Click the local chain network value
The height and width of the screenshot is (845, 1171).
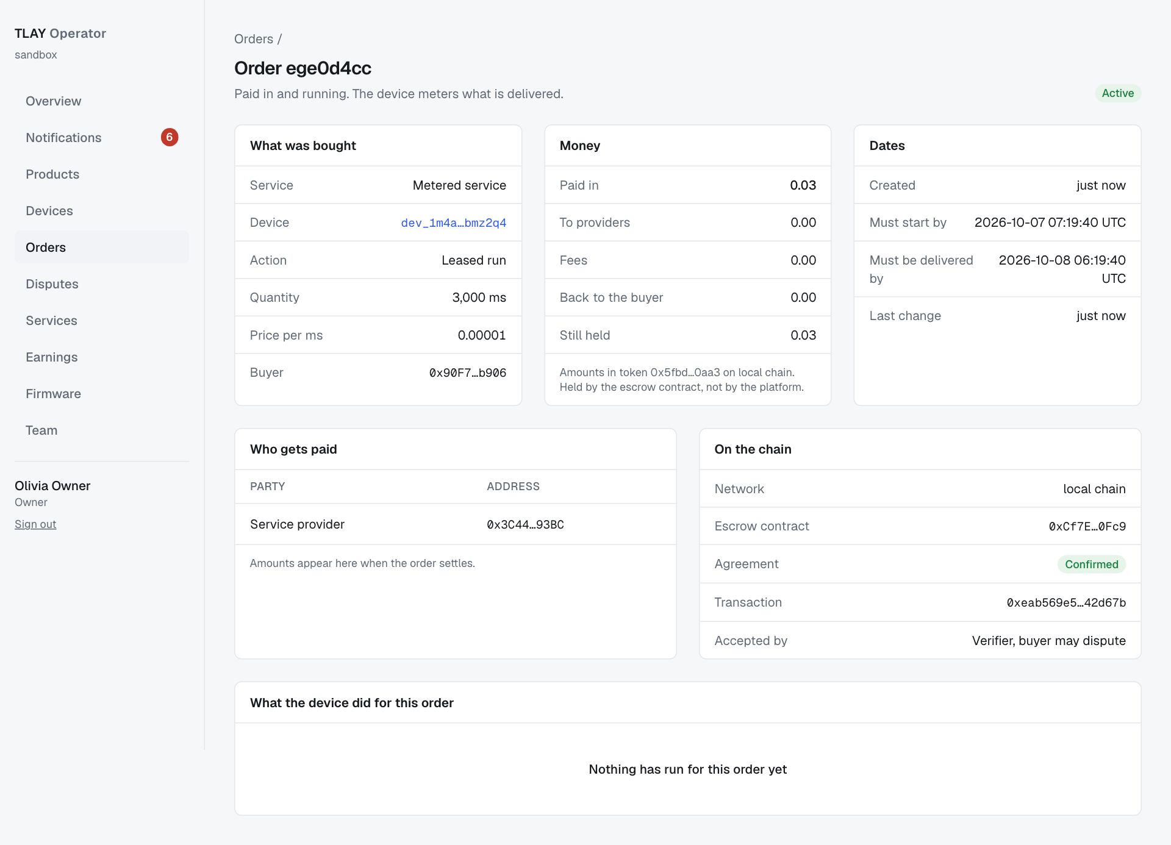click(x=1094, y=489)
